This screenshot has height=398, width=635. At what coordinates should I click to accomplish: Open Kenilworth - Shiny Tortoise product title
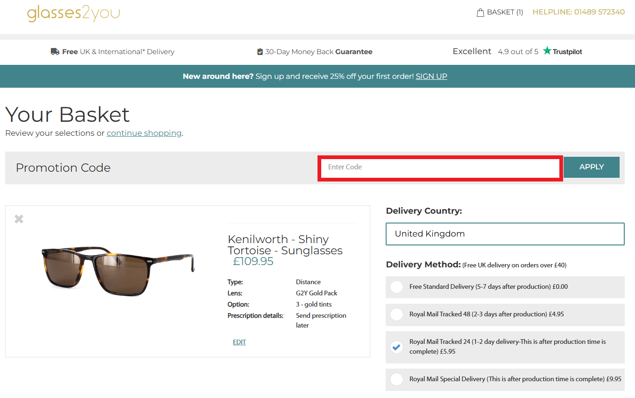(x=285, y=244)
